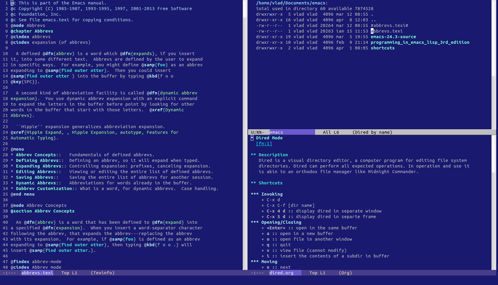
Task: Click the All L6 position in dired mode line
Action: [331, 132]
